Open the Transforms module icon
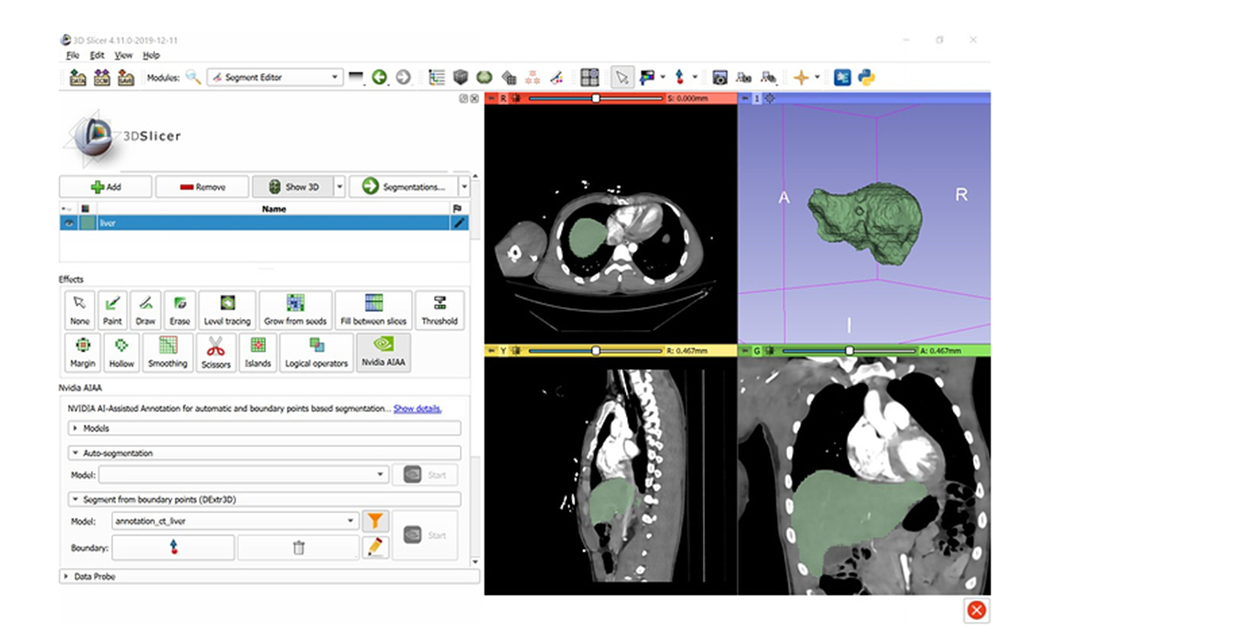The width and height of the screenshot is (1245, 644). (x=509, y=77)
